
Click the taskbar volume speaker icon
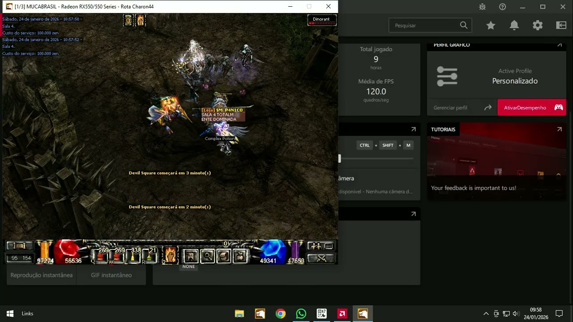pyautogui.click(x=516, y=314)
